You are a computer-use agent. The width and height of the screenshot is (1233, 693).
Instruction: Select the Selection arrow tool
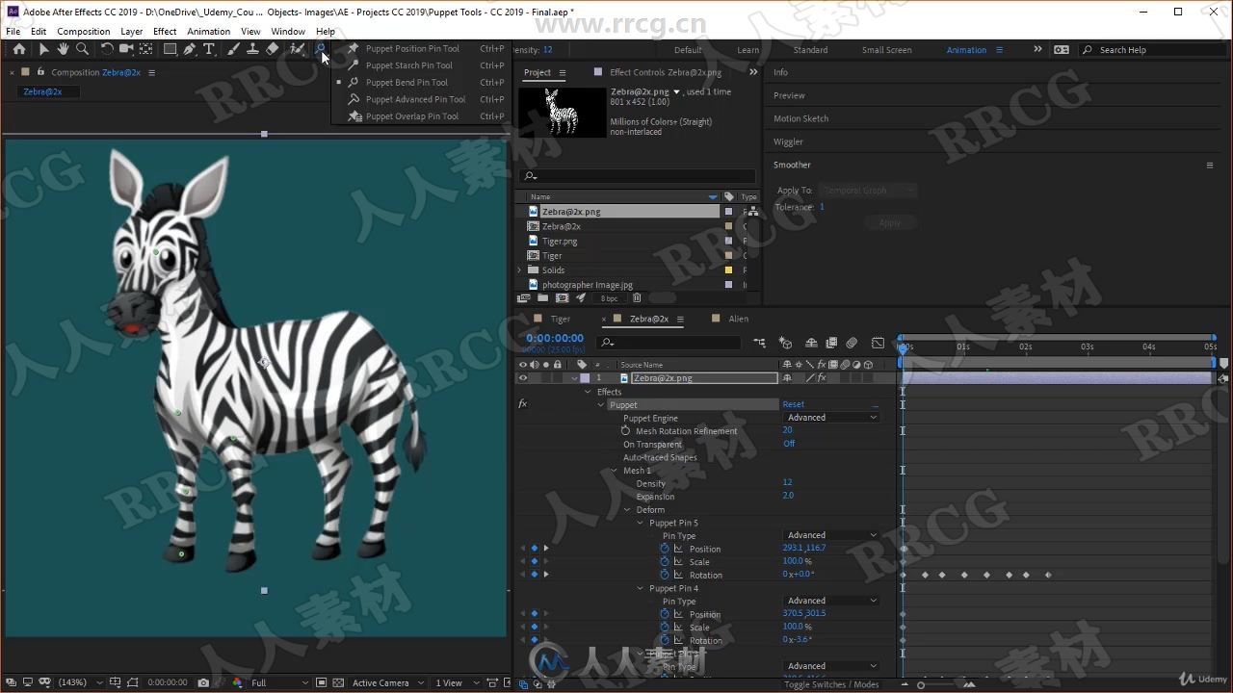(43, 49)
